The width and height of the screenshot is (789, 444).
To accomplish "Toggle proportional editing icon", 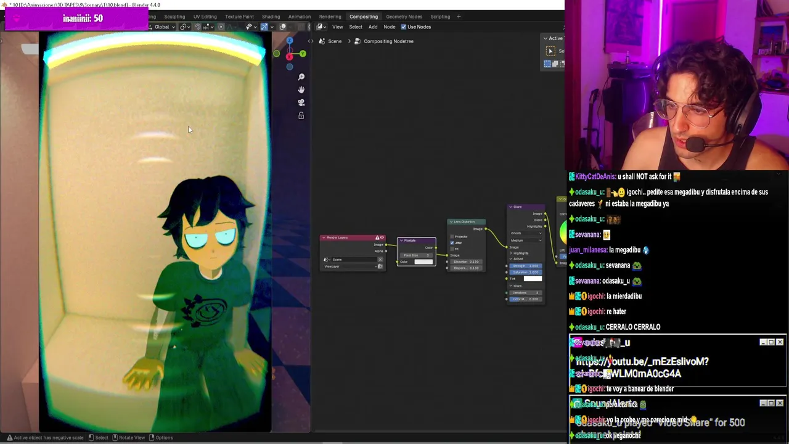I will [221, 27].
